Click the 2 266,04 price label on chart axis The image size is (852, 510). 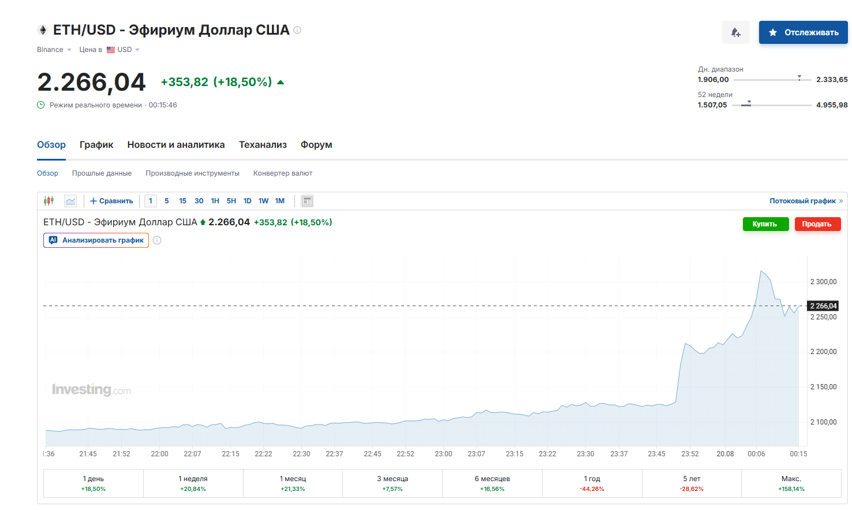click(x=823, y=306)
